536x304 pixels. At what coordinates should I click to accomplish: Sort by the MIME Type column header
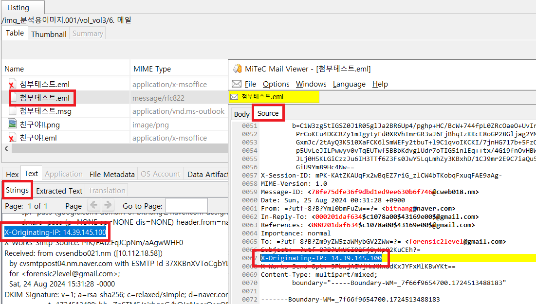pos(152,69)
